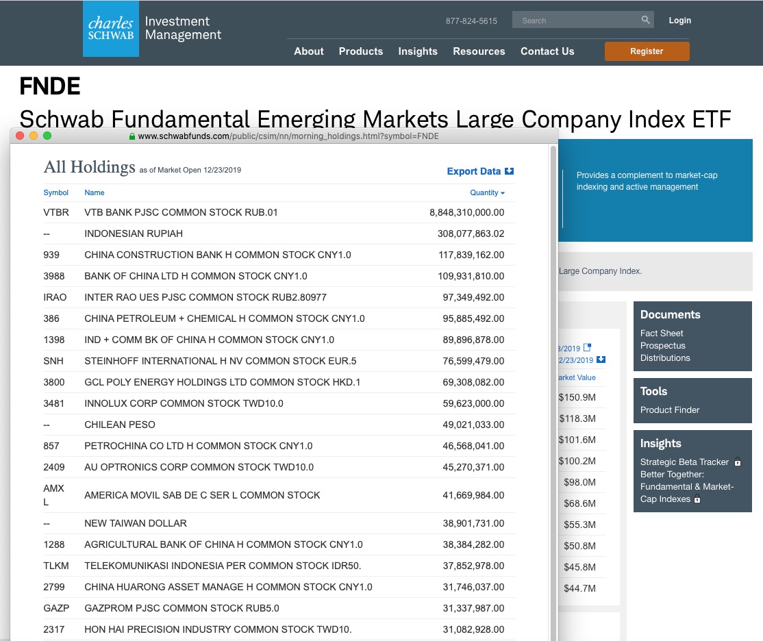Click the GAZP symbol cell
Screen dimensions: 763x641
[56, 608]
